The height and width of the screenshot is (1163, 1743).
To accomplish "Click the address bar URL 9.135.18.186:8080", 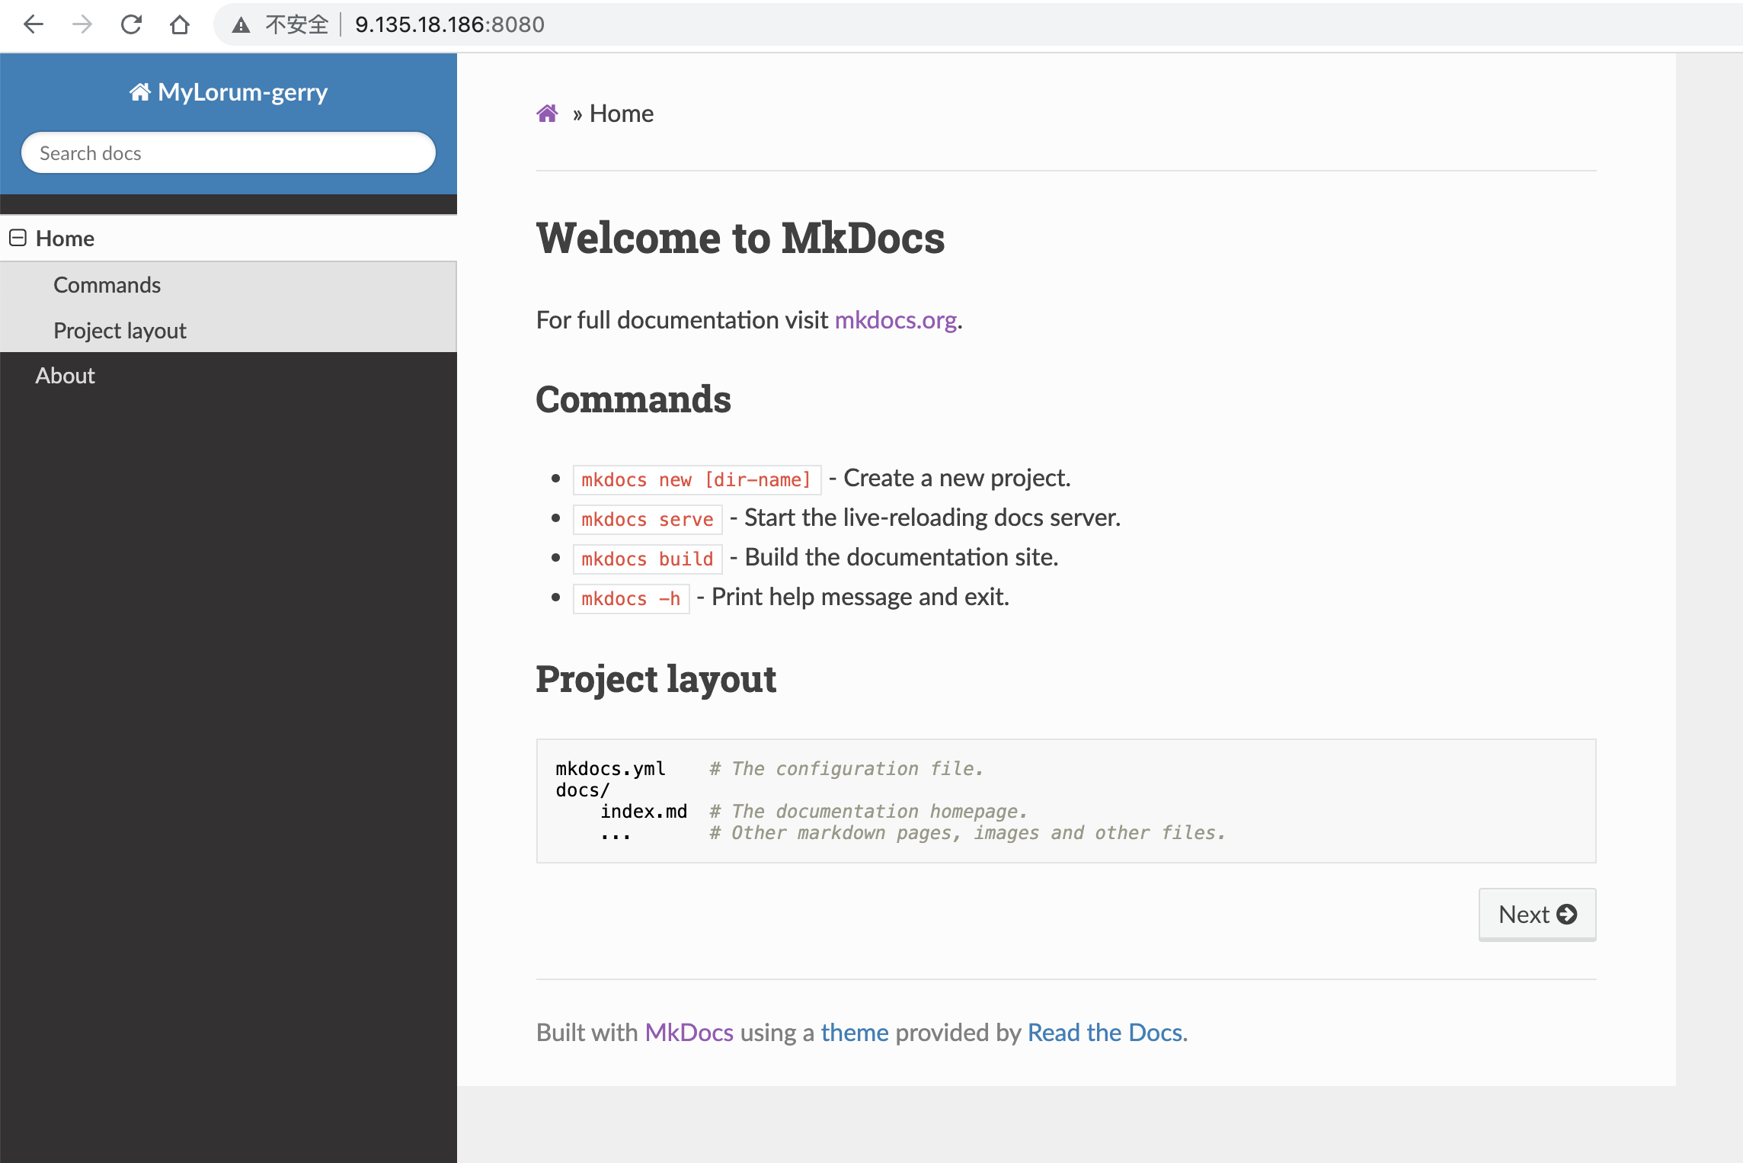I will 449,24.
